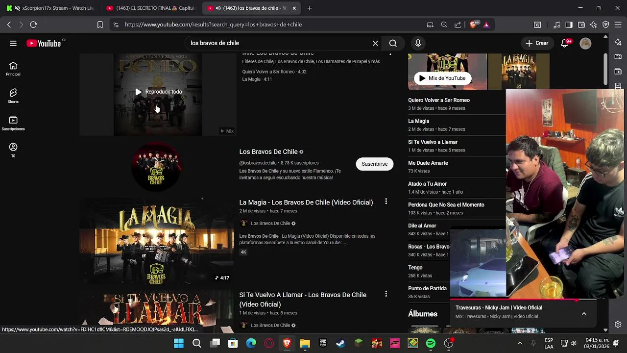The height and width of the screenshot is (353, 627).
Task: Share this page from address bar
Action: 458,25
